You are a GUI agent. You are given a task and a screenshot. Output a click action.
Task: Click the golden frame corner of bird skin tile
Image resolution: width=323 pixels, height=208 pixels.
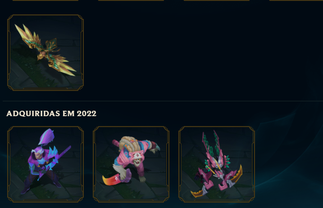point(80,18)
